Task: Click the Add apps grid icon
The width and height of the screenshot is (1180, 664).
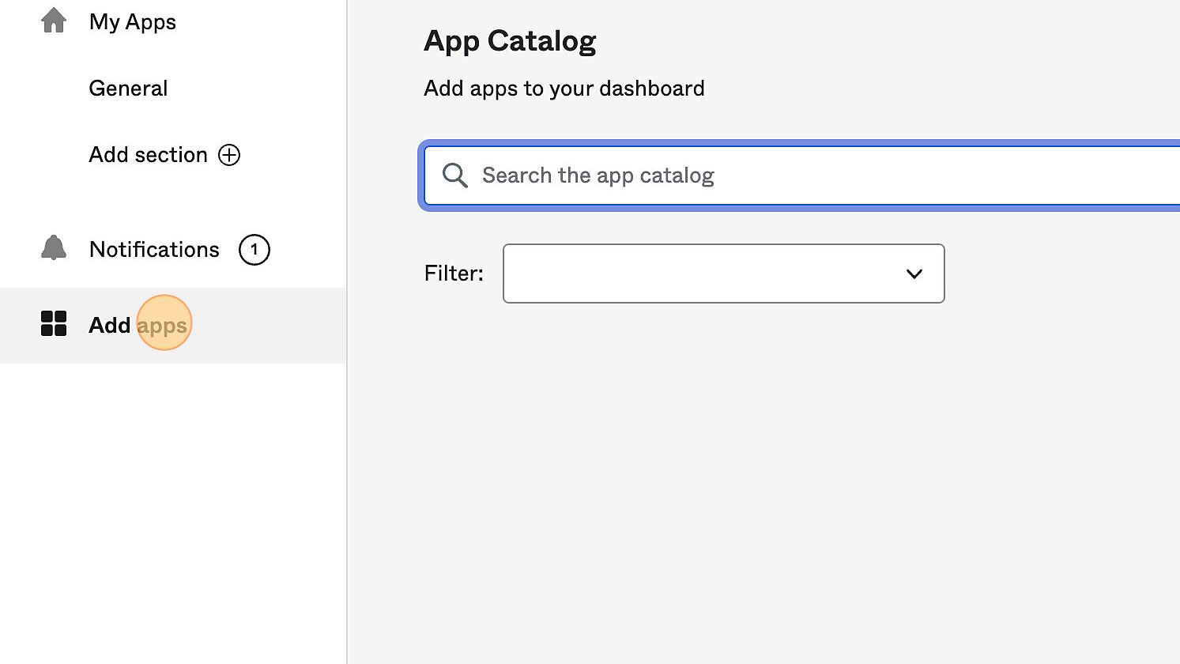Action: coord(54,323)
